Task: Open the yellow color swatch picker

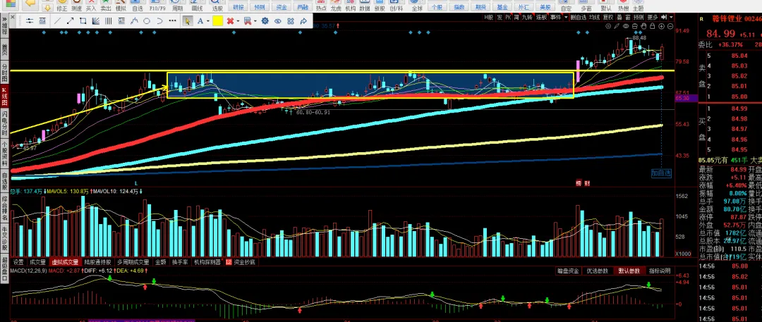Action: coord(217,21)
